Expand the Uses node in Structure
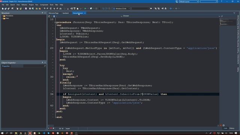The height and width of the screenshot is (135, 240). point(2,18)
